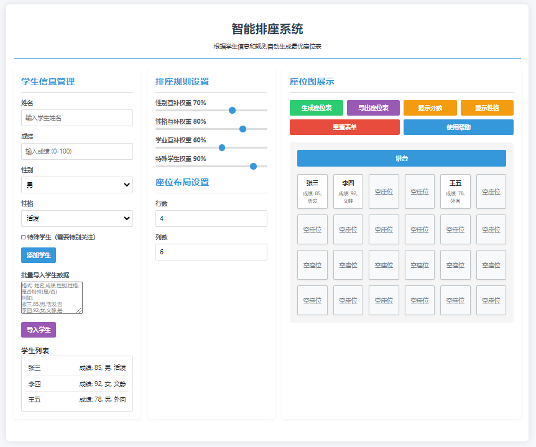
Task: Adjust the 特殊学生权重 90% slider
Action: (253, 166)
